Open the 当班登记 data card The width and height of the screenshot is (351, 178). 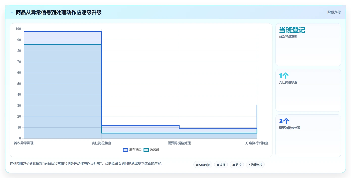[308, 45]
